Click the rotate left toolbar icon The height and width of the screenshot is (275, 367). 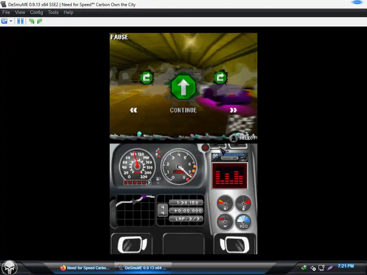32,21
